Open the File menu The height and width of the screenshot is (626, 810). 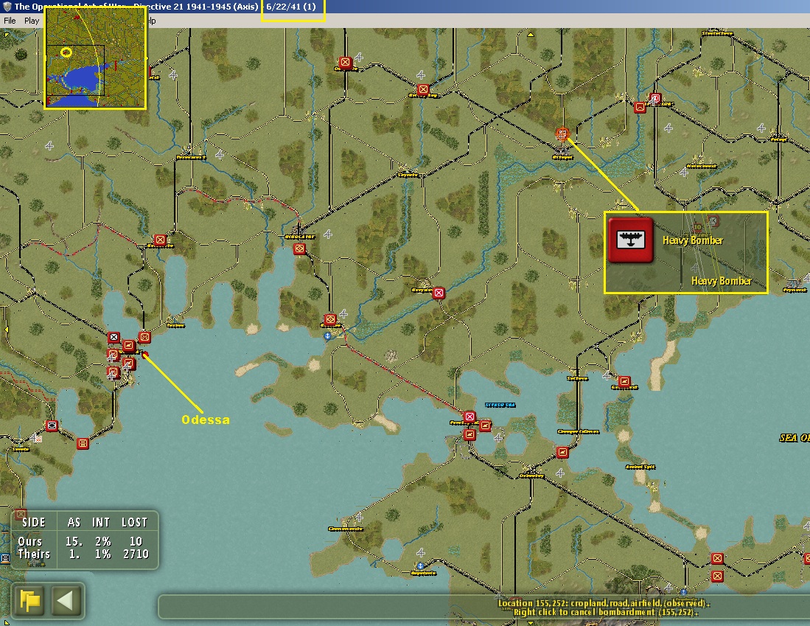10,21
